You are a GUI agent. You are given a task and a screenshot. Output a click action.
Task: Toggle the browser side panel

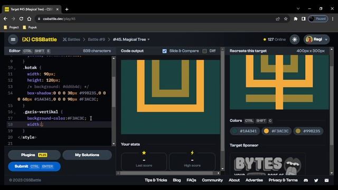(x=304, y=19)
